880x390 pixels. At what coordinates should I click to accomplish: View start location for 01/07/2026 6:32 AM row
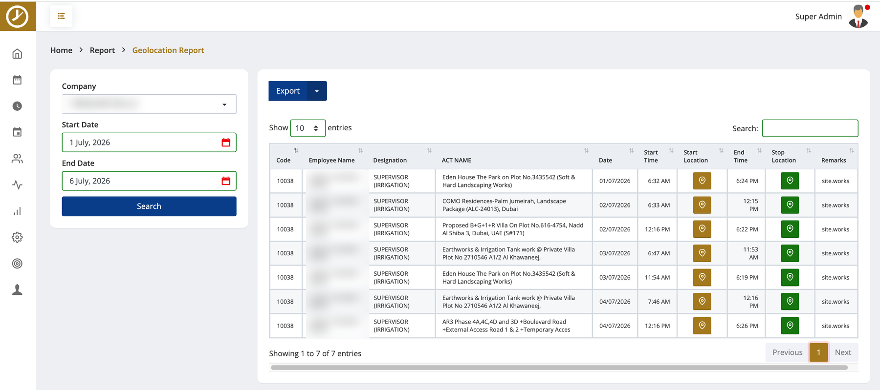click(702, 181)
